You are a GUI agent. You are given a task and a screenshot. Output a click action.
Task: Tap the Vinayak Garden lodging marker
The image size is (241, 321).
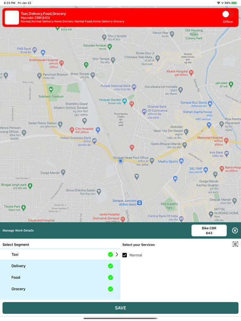125,100
